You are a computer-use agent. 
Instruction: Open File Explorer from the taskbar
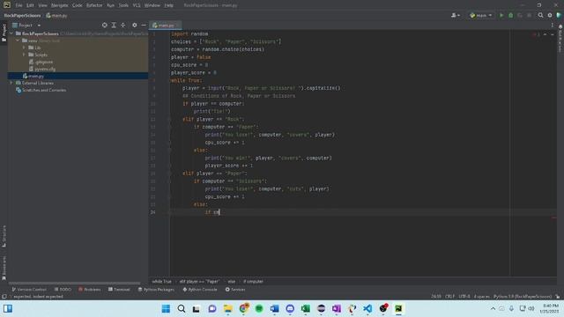pos(228,308)
